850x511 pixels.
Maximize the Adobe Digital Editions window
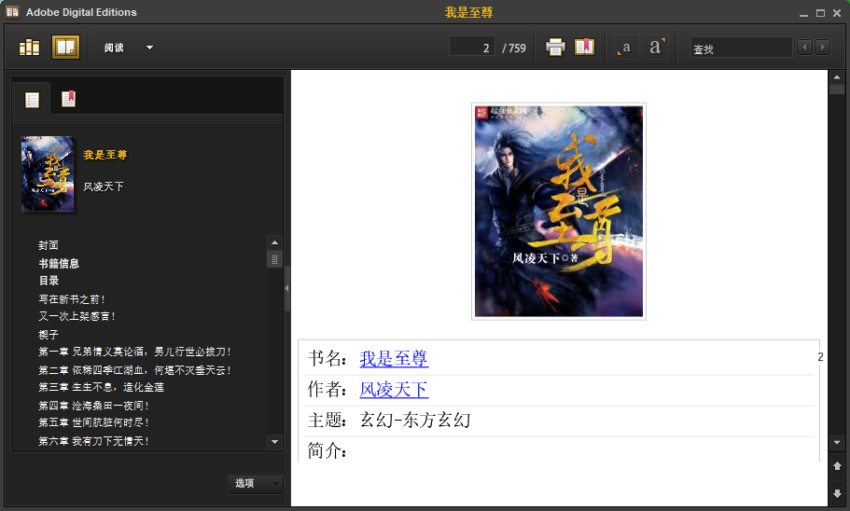tap(821, 12)
